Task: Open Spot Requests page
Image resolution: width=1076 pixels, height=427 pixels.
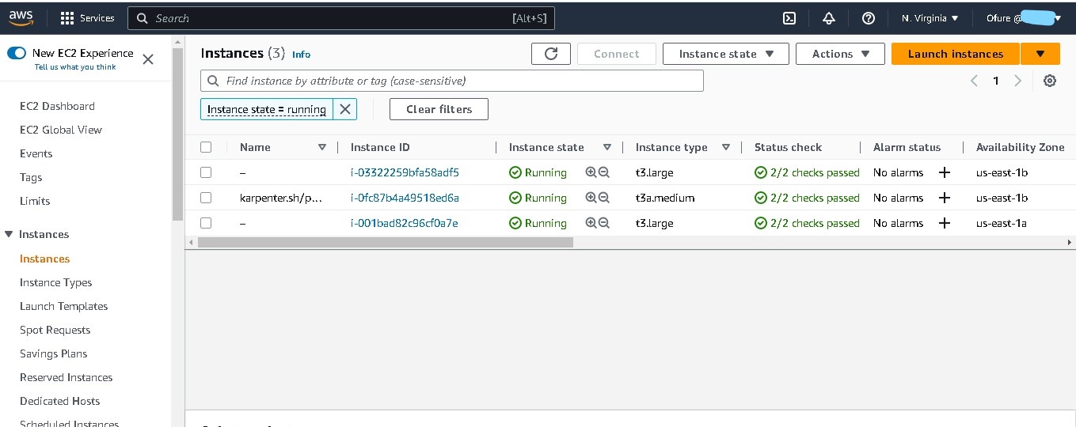Action: [55, 330]
